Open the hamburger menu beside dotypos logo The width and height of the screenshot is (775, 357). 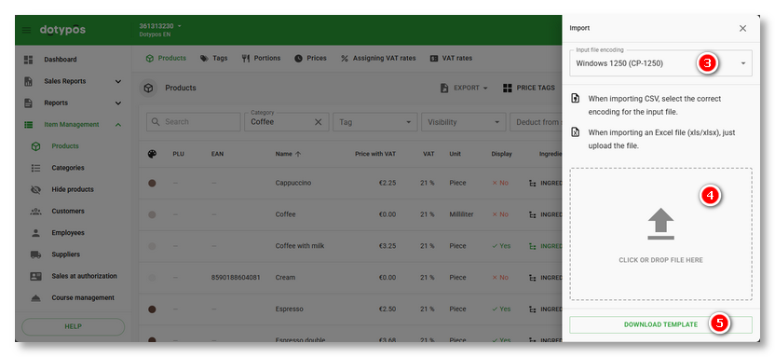26,30
